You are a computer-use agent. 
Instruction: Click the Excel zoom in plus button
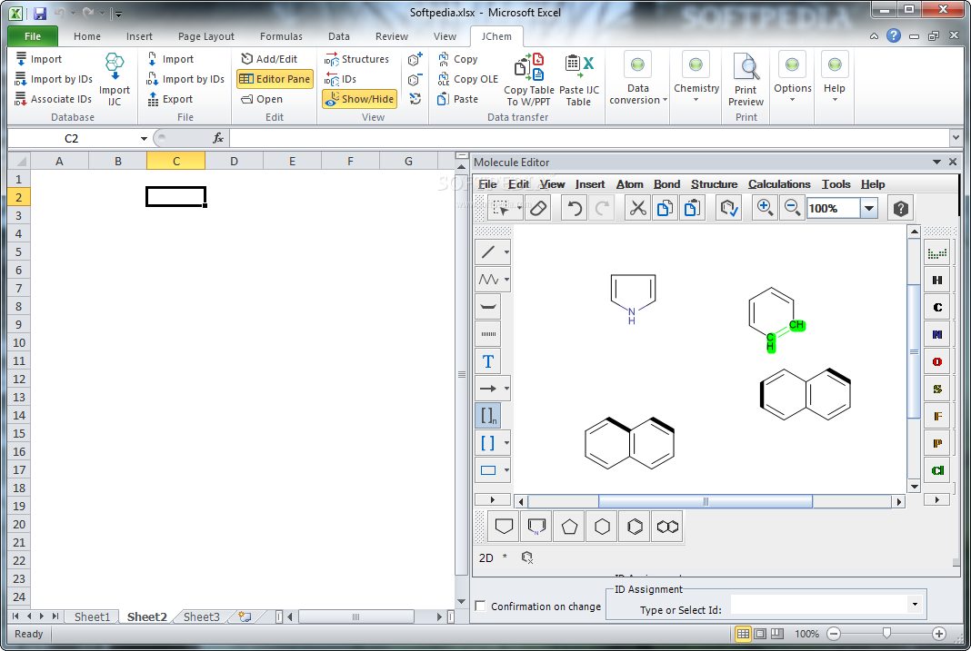pos(939,634)
